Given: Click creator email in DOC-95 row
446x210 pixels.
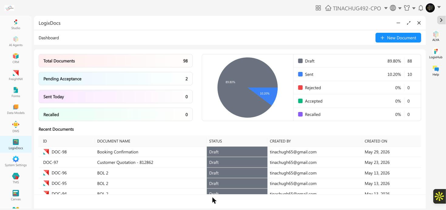Looking at the screenshot, I should [293, 183].
